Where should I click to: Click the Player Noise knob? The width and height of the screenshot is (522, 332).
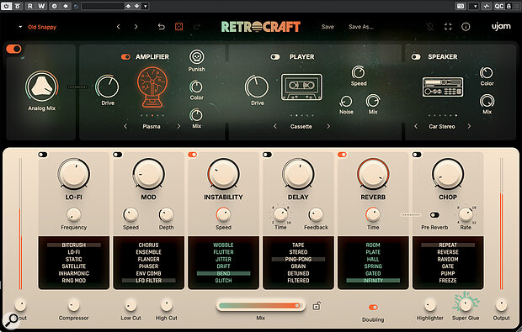(346, 102)
